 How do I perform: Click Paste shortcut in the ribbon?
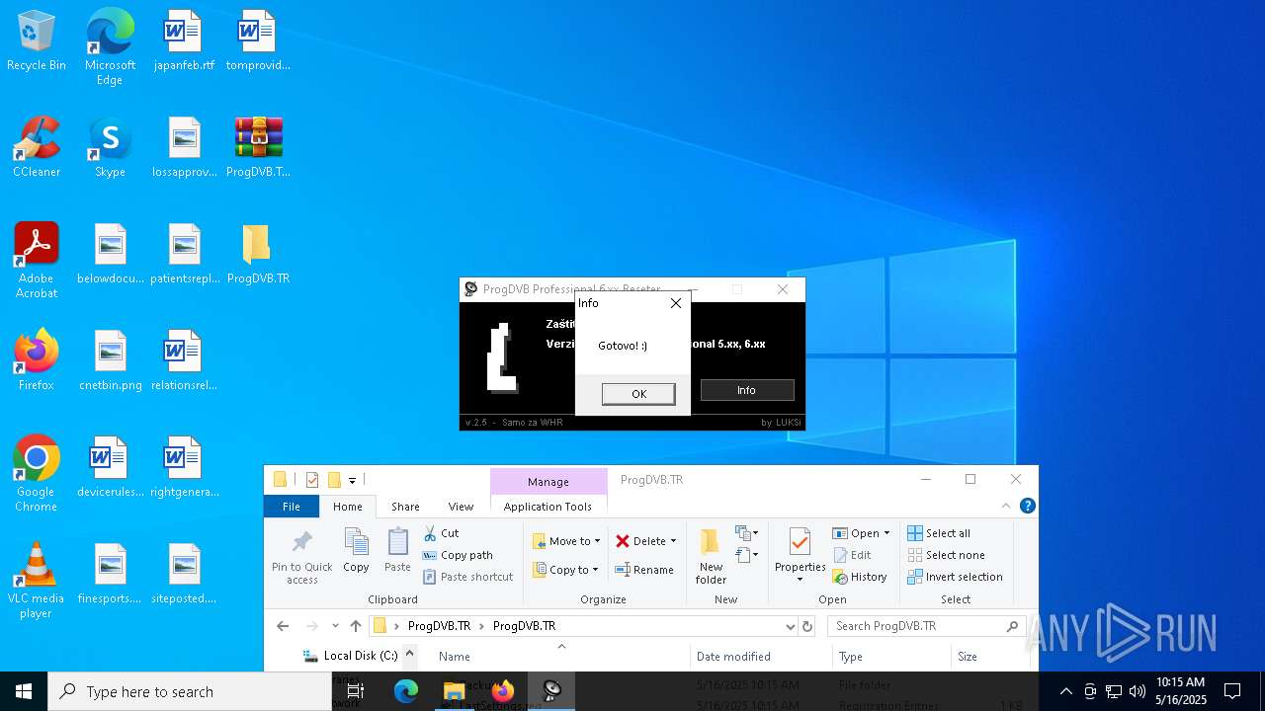(468, 577)
